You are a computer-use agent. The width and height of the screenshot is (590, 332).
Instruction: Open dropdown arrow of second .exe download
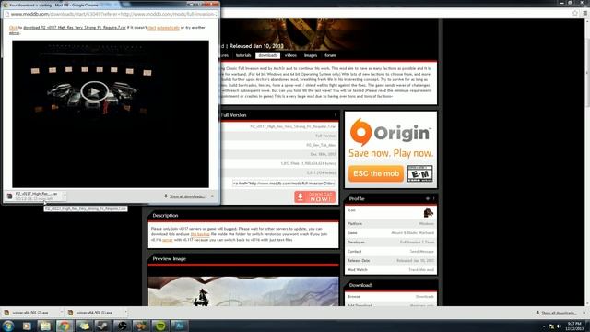click(125, 313)
